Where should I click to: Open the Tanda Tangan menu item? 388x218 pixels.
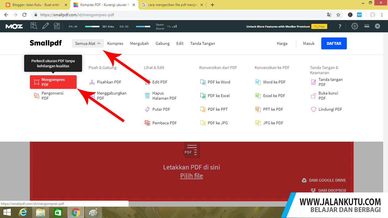203,43
